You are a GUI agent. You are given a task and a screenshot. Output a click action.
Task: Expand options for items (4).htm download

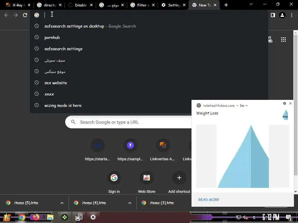[x=130, y=203]
